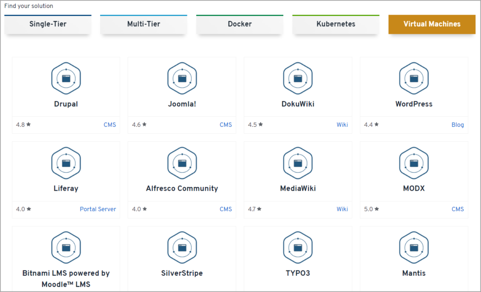
Task: Open the CMS category link under Drupal
Action: point(110,125)
